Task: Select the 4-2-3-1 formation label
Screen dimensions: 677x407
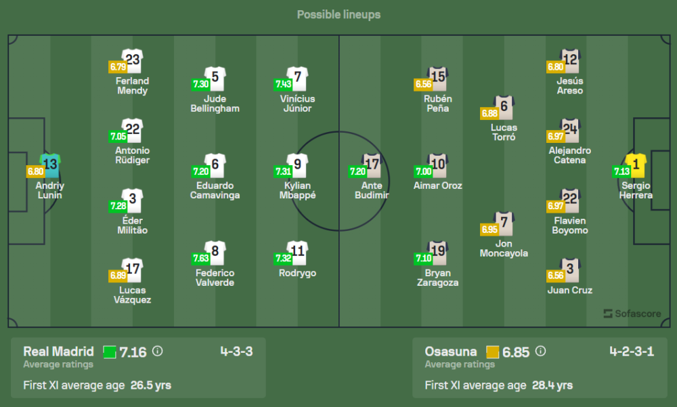Action: (632, 351)
